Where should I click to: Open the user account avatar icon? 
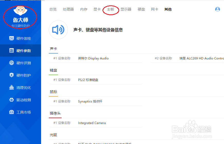pos(217,9)
